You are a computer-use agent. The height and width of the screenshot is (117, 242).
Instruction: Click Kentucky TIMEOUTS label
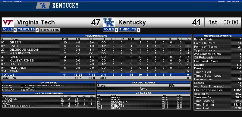click(128, 30)
